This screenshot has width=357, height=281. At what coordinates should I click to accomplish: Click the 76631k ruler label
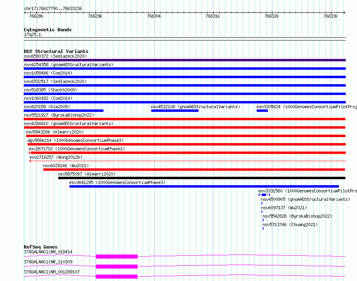[213, 16]
